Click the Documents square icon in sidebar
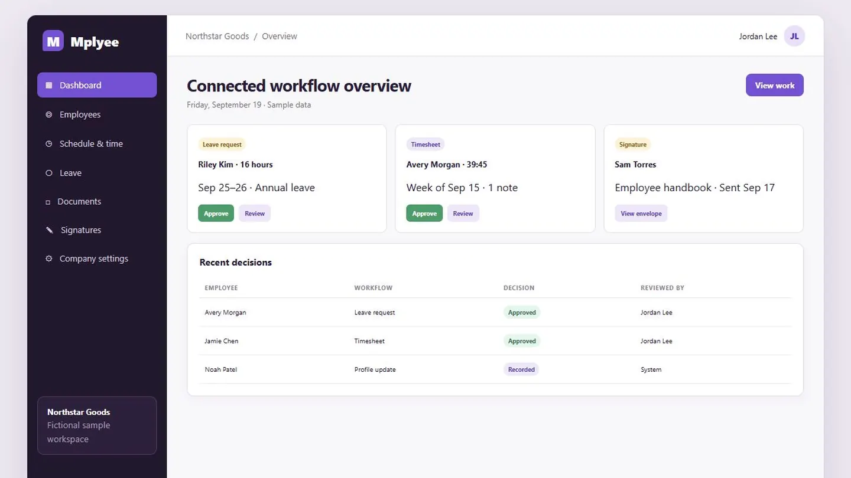The width and height of the screenshot is (851, 478). (x=48, y=202)
